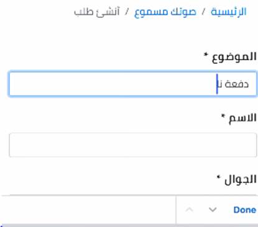Image resolution: width=258 pixels, height=227 pixels.
Task: Place cursor at the text caret in subject field
Action: (217, 84)
